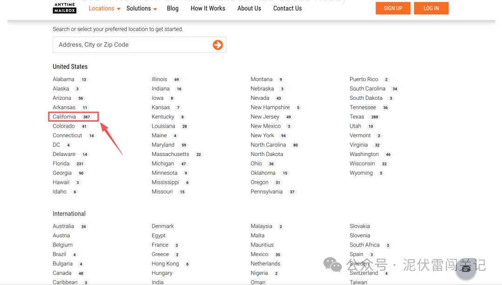The image size is (502, 285).
Task: Pick Colorado from the list
Action: (64, 126)
